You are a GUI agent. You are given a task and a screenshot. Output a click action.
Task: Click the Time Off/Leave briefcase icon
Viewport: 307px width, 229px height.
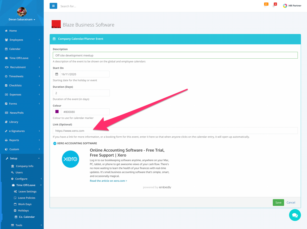coord(6,58)
